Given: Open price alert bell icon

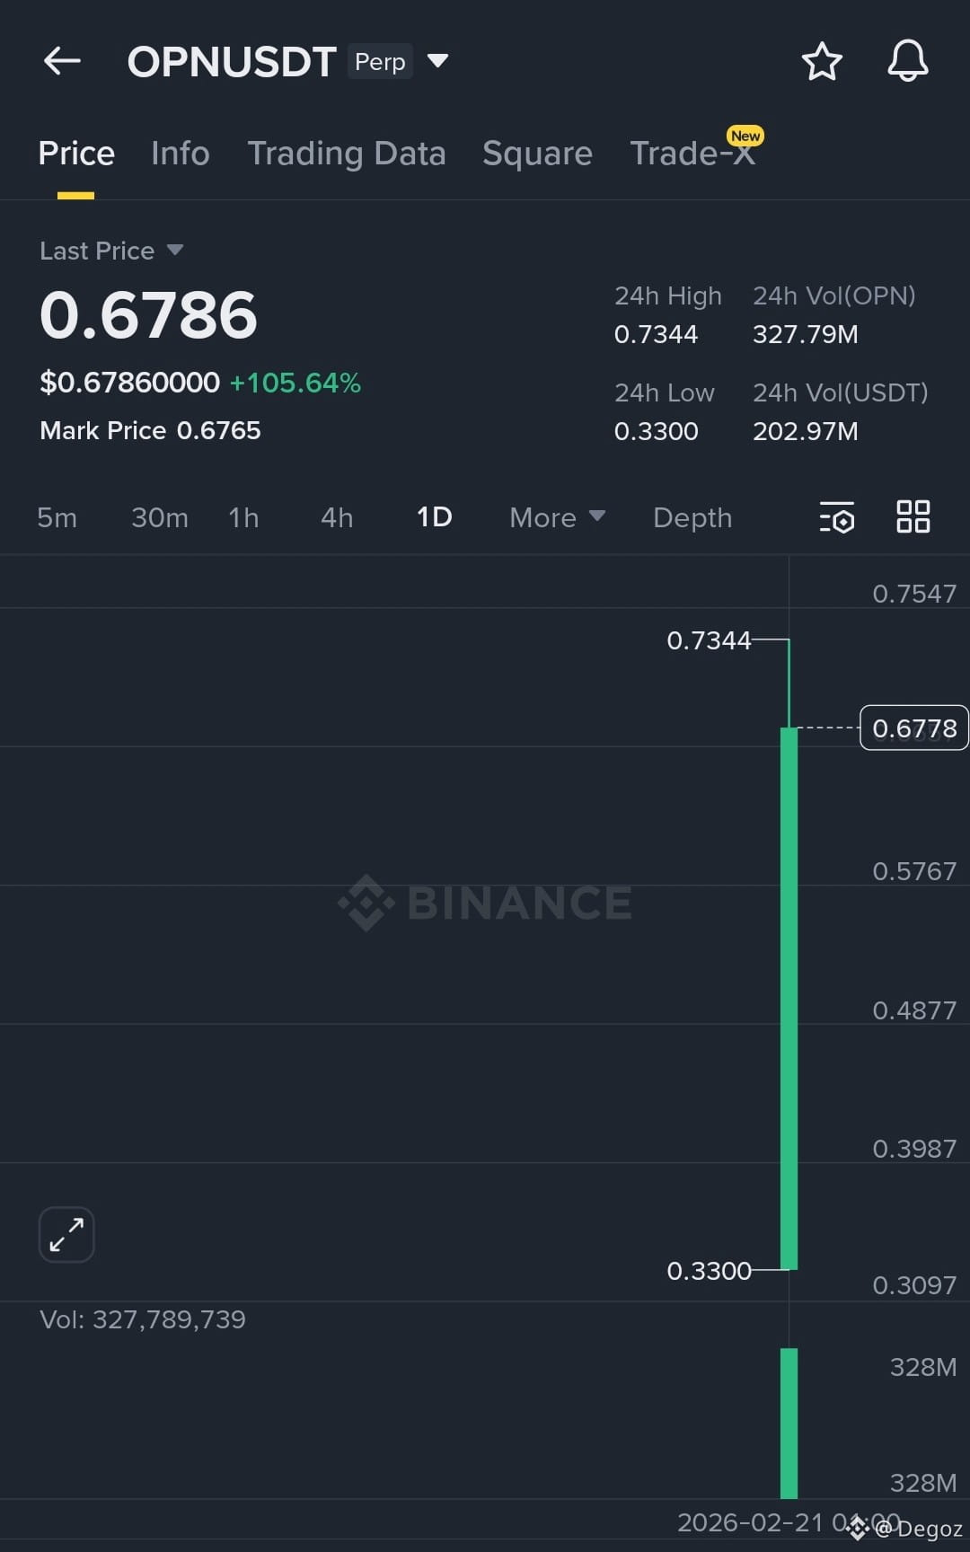Looking at the screenshot, I should pos(908,61).
